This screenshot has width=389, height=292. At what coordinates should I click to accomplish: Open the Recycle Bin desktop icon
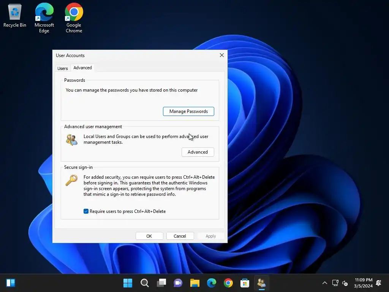pyautogui.click(x=15, y=15)
